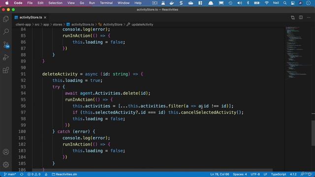This screenshot has height=177, width=315.
Task: Open the Search view in activity bar
Action: pyautogui.click(x=6, y=31)
